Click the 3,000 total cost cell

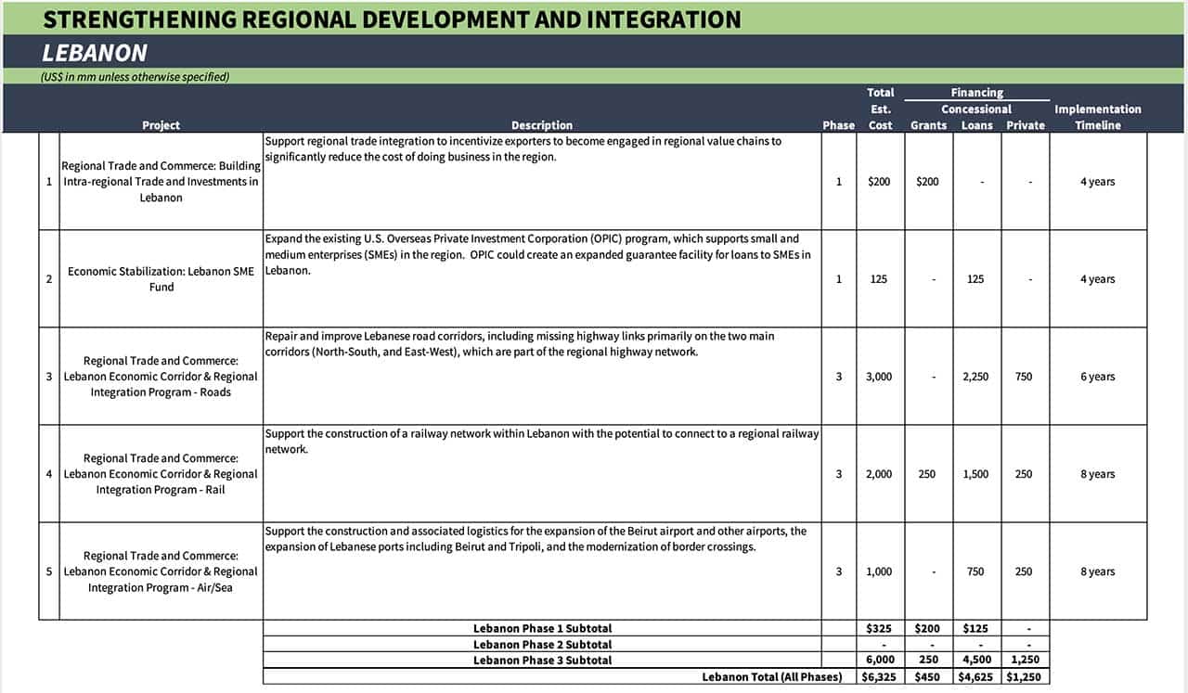coord(879,377)
